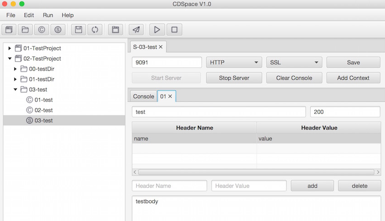
Task: Click the disabled Start Server button
Action: (x=166, y=78)
